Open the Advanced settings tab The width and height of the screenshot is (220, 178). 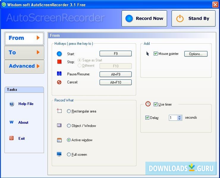click(24, 66)
